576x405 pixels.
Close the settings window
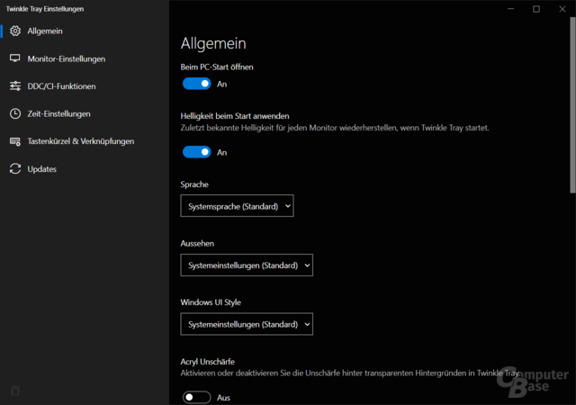pos(561,9)
